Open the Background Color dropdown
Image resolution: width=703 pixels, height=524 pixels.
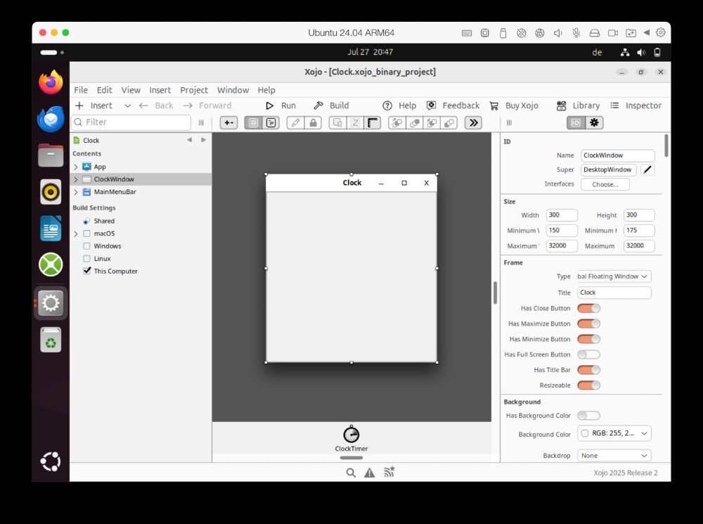click(614, 433)
